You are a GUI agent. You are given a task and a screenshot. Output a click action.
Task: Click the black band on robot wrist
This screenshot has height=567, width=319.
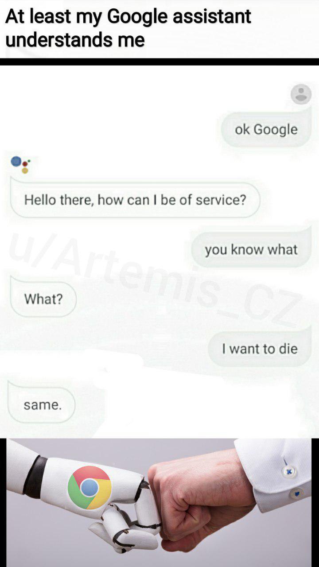(35, 476)
